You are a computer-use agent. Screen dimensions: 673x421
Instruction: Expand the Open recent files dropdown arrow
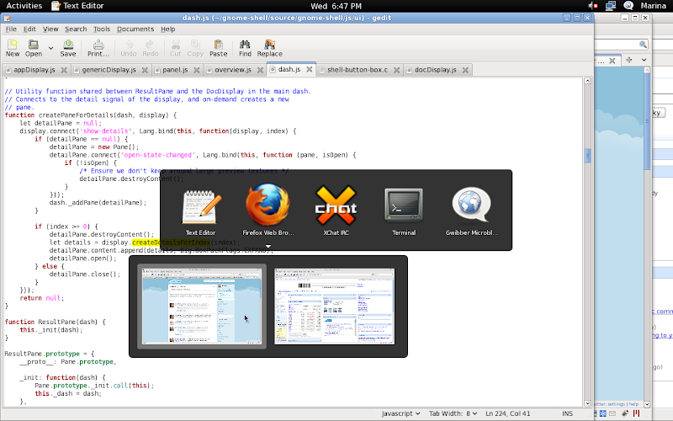click(x=51, y=48)
